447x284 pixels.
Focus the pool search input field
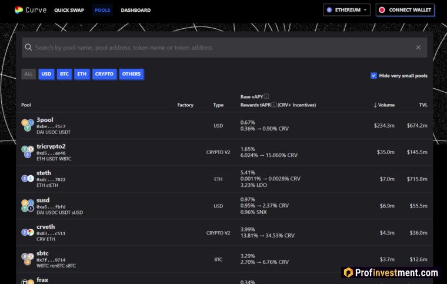click(225, 48)
